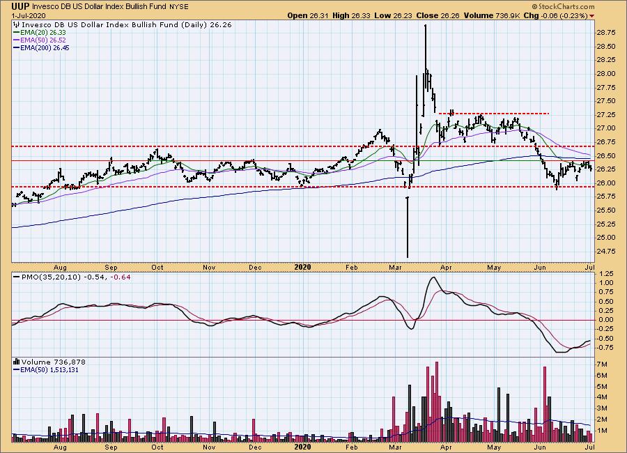Viewport: 627px width, 453px height.
Task: Click the navy line swatch beside EMA(200)
Action: [17, 47]
